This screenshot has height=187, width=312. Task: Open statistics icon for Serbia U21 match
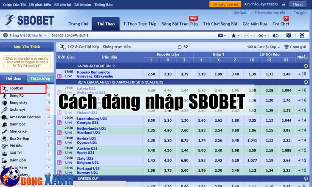point(59,142)
